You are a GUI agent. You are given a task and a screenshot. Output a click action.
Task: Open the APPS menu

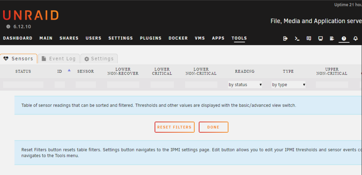click(x=218, y=38)
